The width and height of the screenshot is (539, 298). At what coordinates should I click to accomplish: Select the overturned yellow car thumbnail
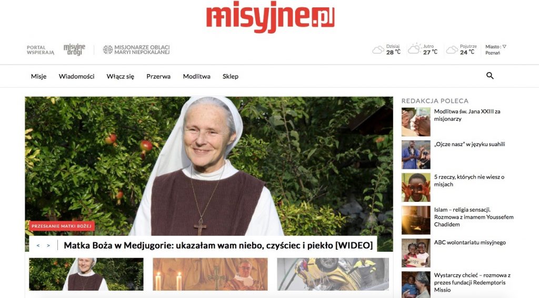pos(333,274)
